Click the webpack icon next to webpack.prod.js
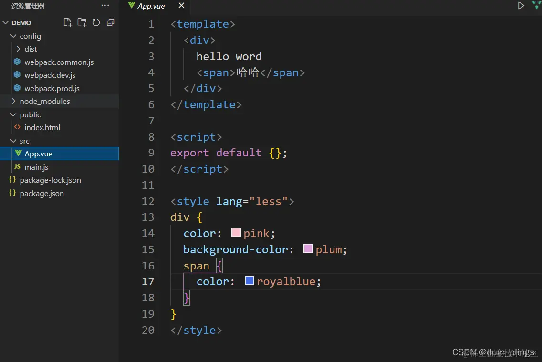 pos(17,88)
